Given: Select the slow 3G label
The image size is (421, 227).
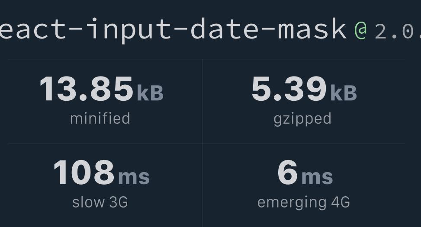Looking at the screenshot, I should (x=100, y=202).
